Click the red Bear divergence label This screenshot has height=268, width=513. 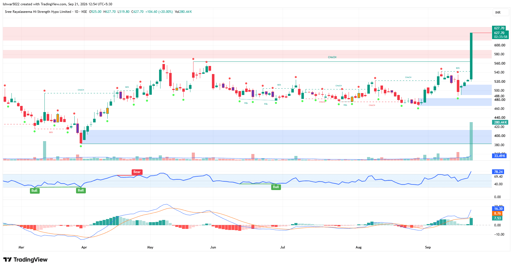[x=137, y=172]
